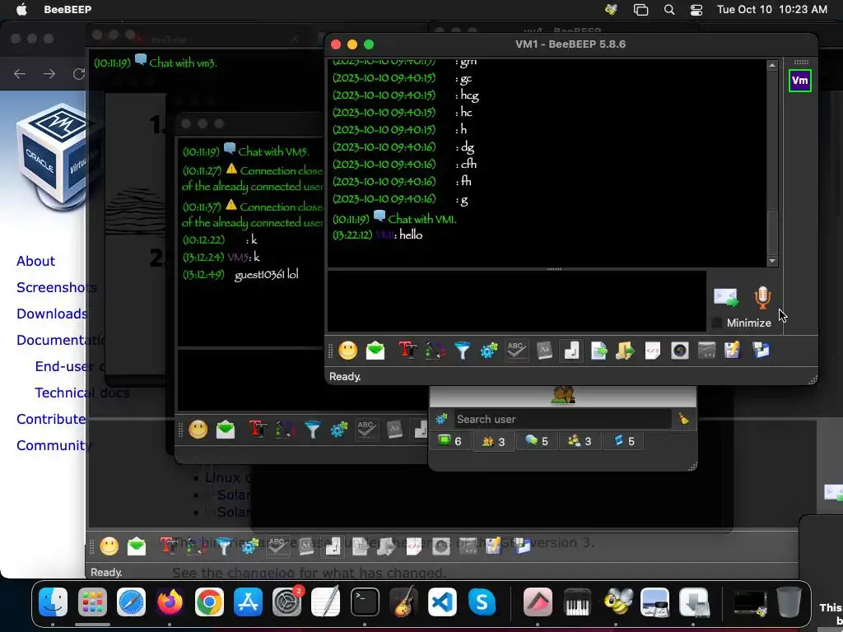843x632 pixels.
Task: Open About link on VirtualBox page
Action: coord(35,261)
